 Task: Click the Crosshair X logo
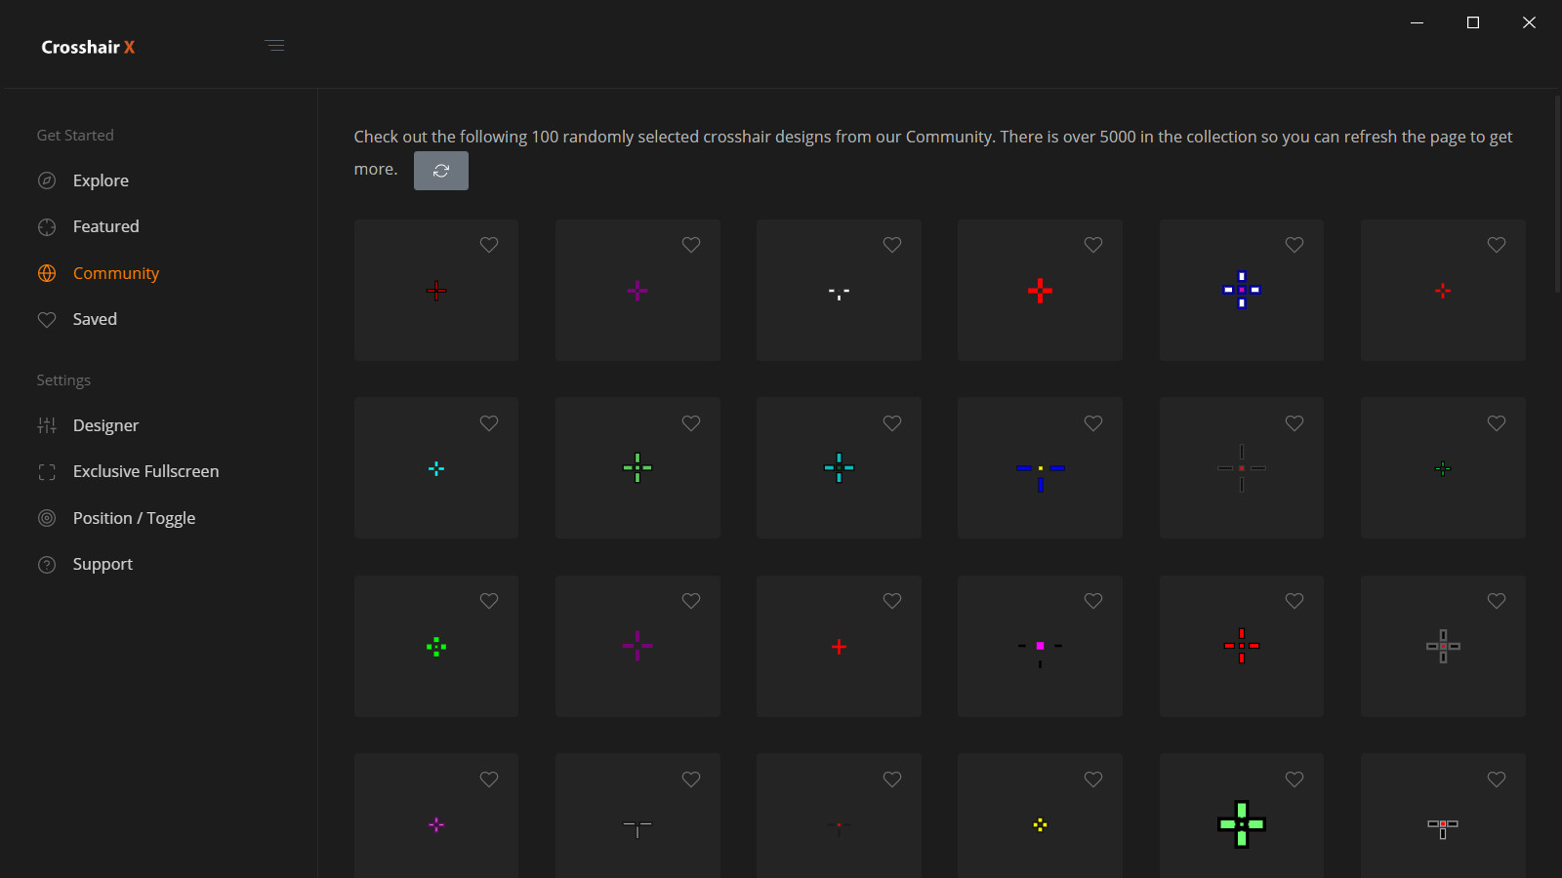(88, 46)
